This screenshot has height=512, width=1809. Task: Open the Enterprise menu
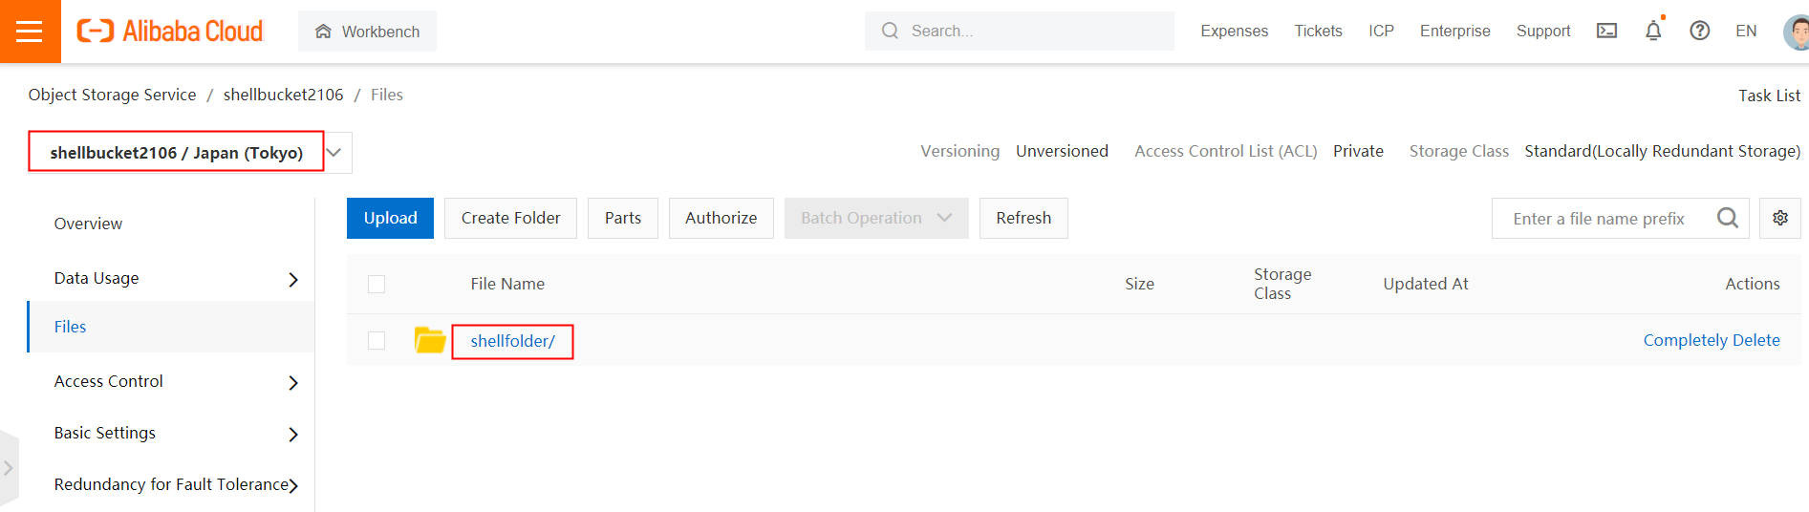(1454, 31)
